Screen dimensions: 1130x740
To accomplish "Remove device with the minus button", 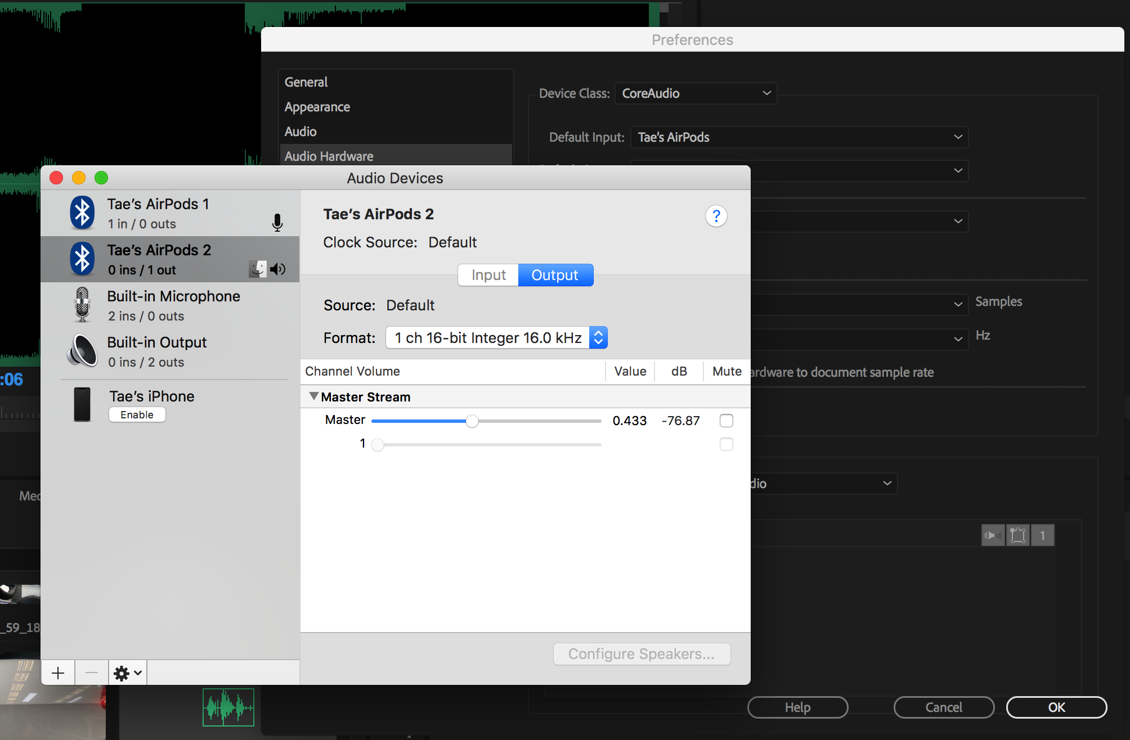I will point(92,673).
